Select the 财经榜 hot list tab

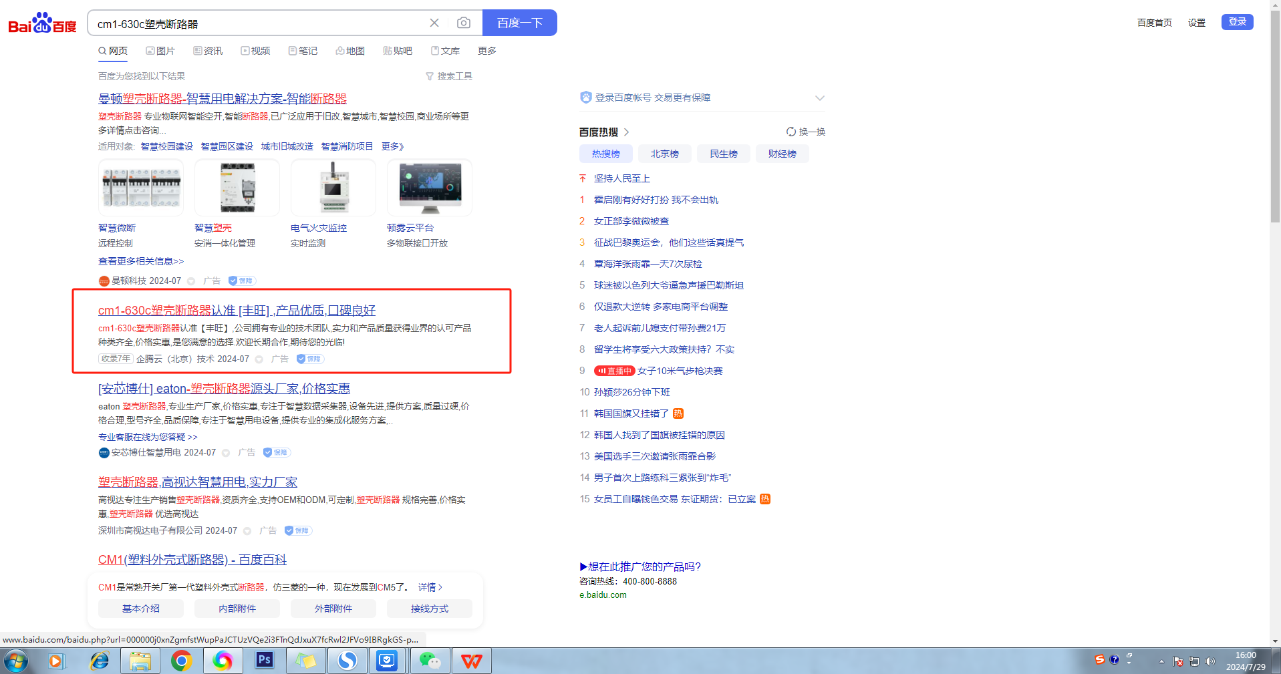tap(782, 154)
